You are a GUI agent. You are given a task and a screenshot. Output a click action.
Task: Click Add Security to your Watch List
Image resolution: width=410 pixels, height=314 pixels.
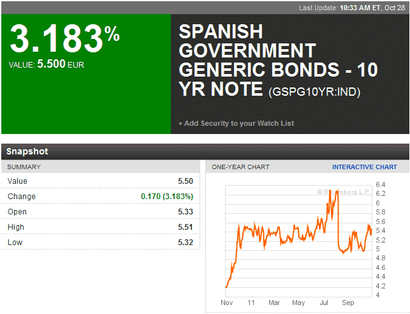click(237, 123)
